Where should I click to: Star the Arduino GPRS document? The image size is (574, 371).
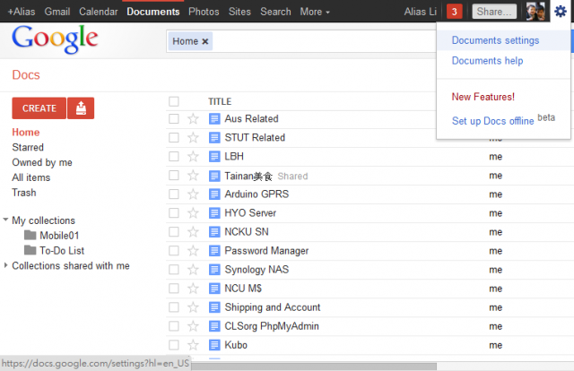(193, 194)
